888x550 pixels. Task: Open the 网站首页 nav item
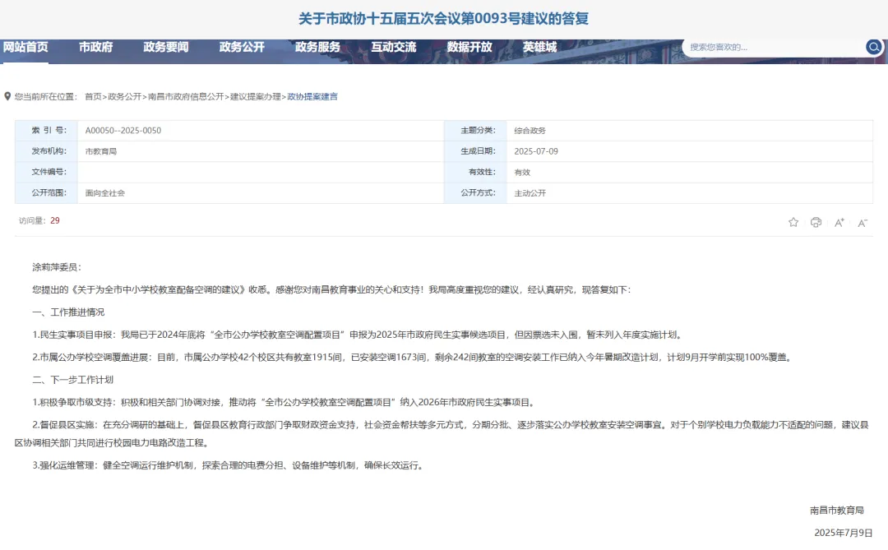tap(25, 47)
